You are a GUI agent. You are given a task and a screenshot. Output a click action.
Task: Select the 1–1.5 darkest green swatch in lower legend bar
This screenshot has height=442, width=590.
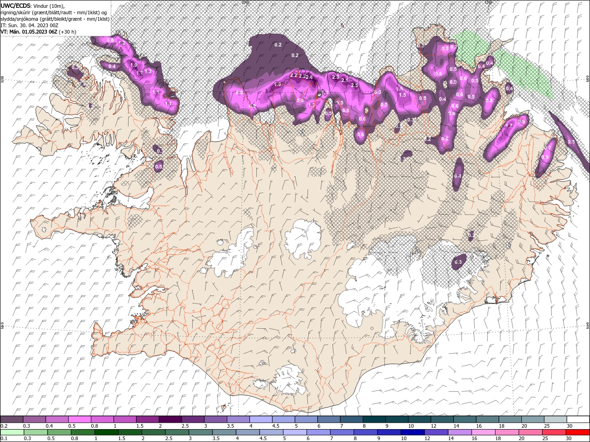click(x=107, y=432)
